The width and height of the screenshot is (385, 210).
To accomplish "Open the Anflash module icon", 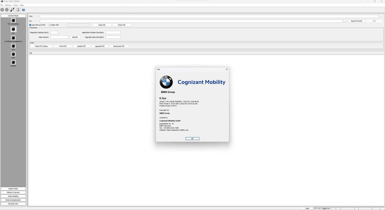I will (13, 62).
